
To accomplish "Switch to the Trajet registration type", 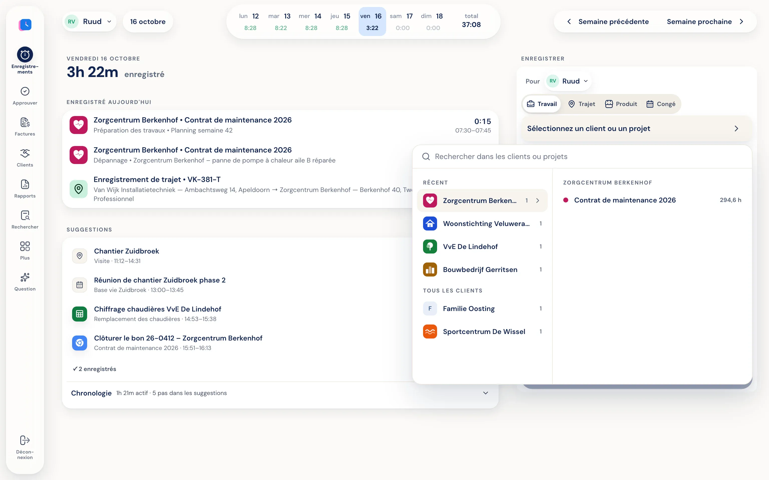I will coord(582,104).
